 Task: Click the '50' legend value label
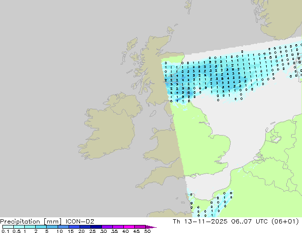point(148,231)
